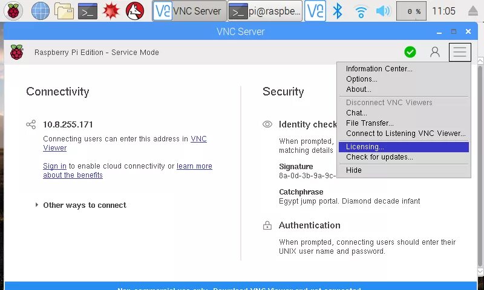Select Disconnect VNC Viewers entry
This screenshot has width=484, height=290.
[404, 102]
